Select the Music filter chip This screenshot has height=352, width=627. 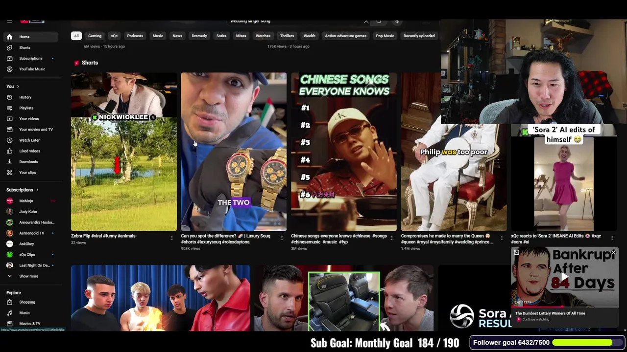pyautogui.click(x=158, y=36)
